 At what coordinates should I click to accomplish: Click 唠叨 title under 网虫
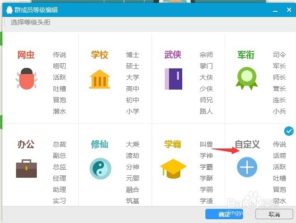pyautogui.click(x=59, y=66)
